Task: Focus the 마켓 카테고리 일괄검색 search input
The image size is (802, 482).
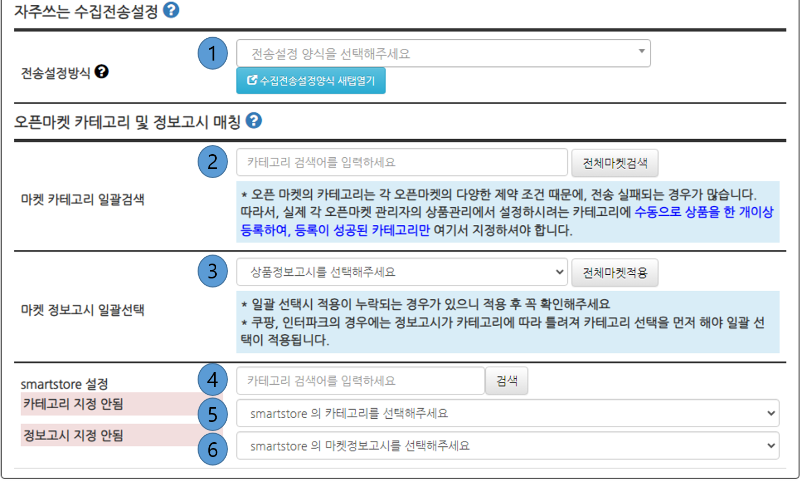Action: (x=402, y=163)
